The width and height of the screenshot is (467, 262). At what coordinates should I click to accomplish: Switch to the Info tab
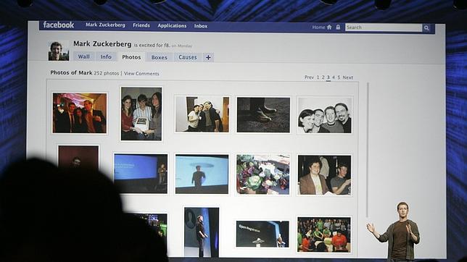[x=106, y=56]
